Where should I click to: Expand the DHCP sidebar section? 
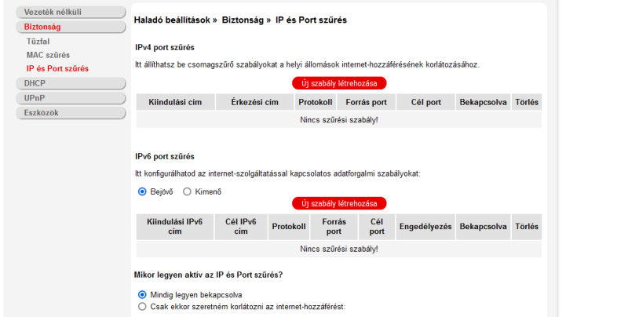click(x=71, y=83)
